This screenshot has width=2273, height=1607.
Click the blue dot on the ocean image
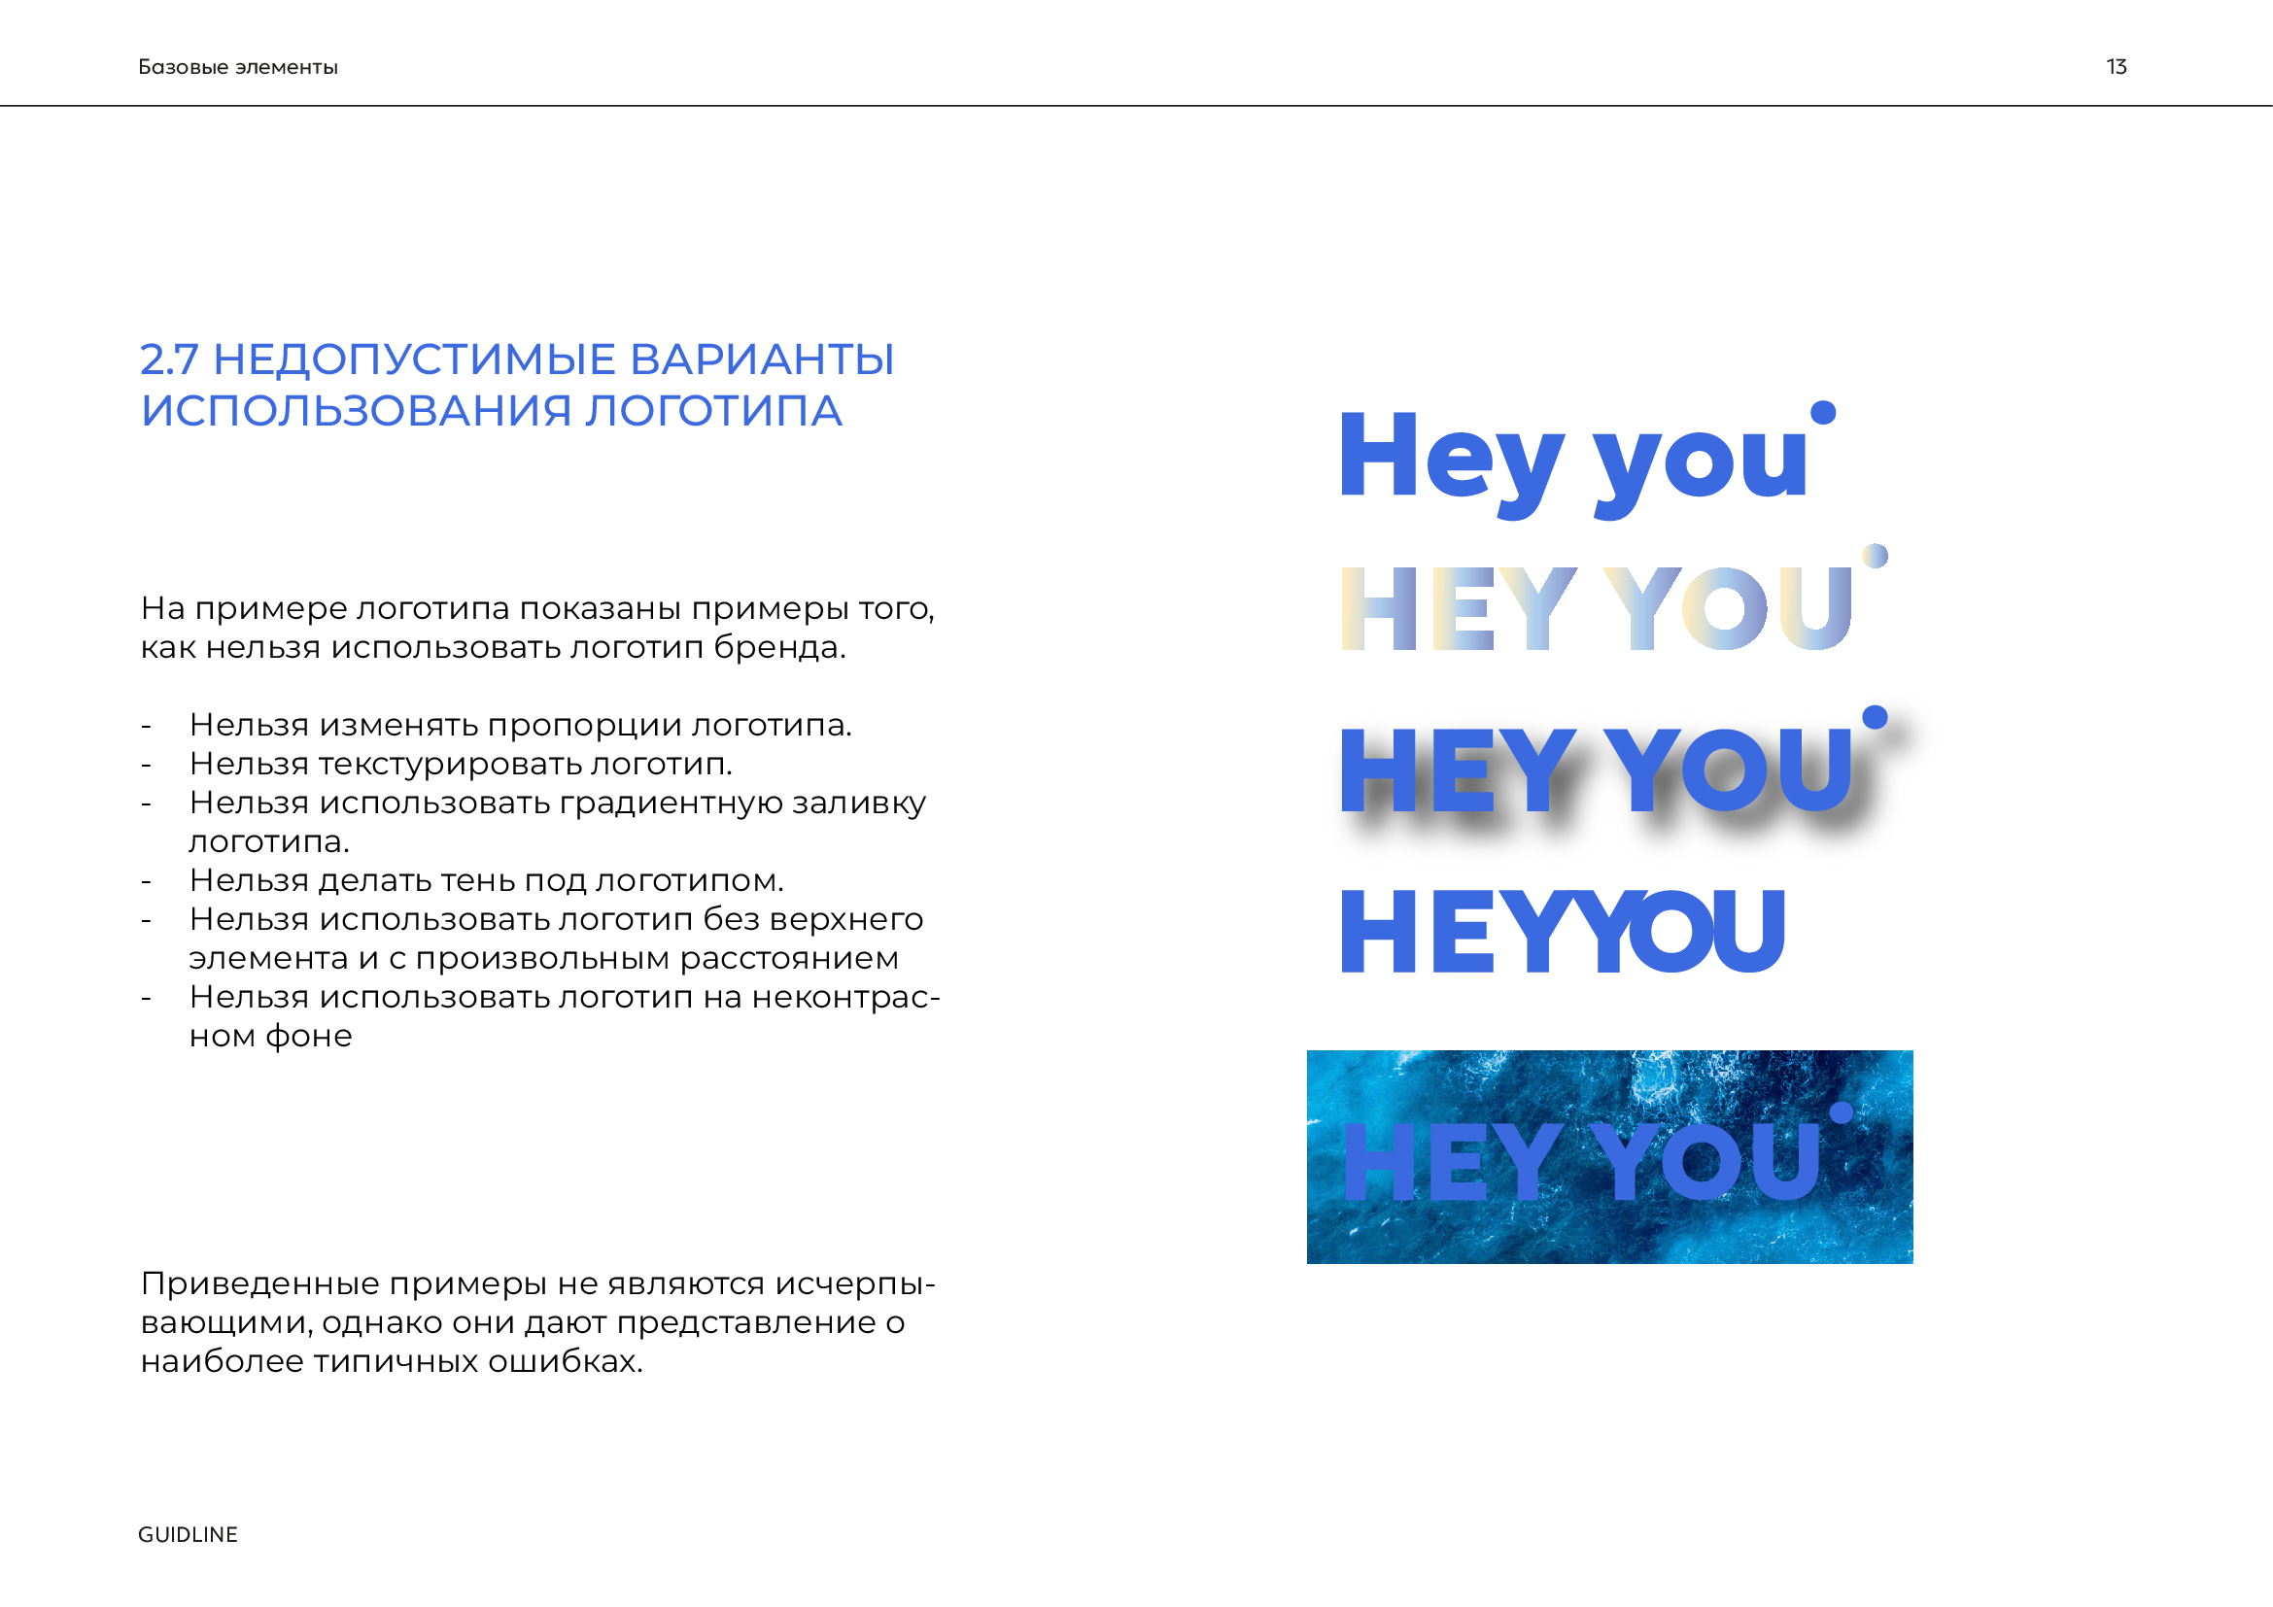(1842, 1113)
